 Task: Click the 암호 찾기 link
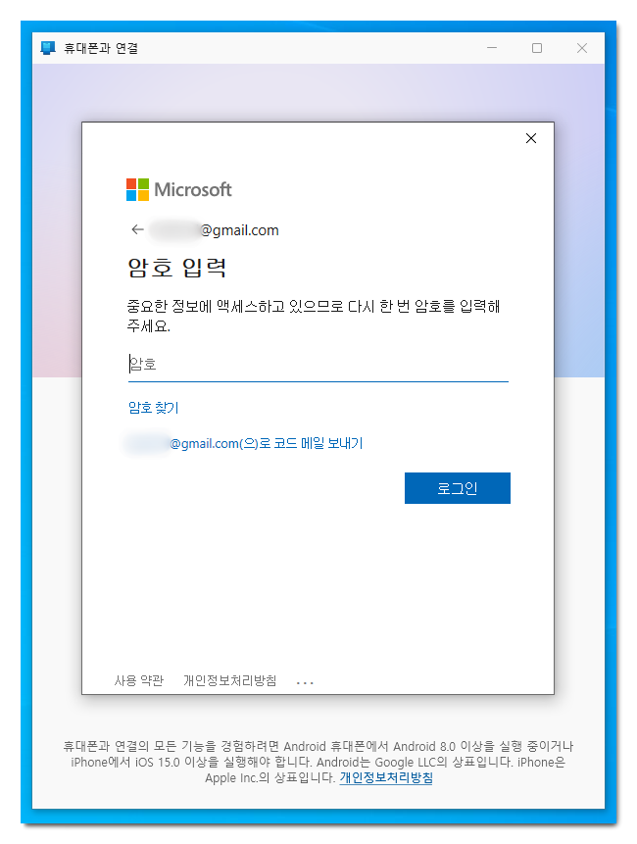[153, 408]
